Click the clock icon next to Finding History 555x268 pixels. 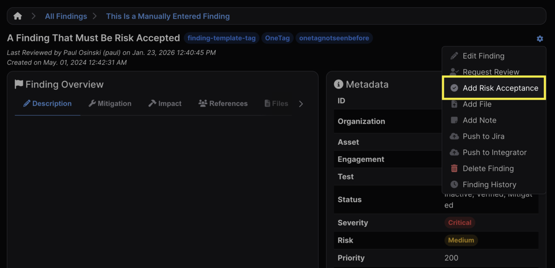point(454,185)
